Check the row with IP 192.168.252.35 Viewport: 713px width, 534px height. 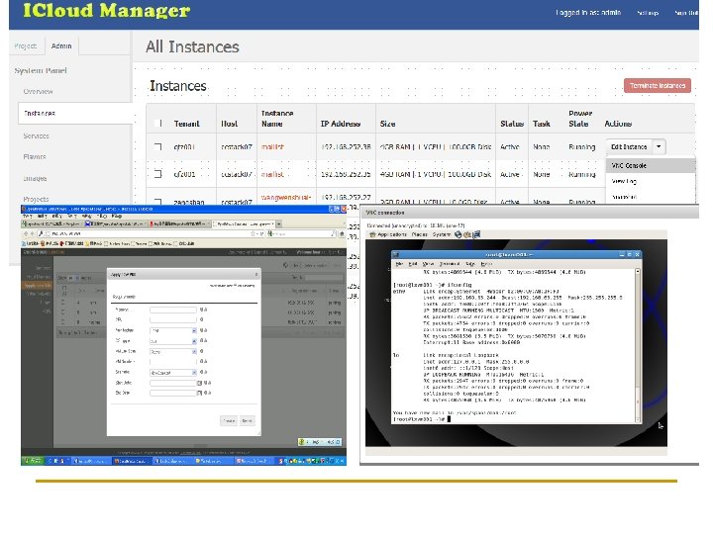(157, 173)
